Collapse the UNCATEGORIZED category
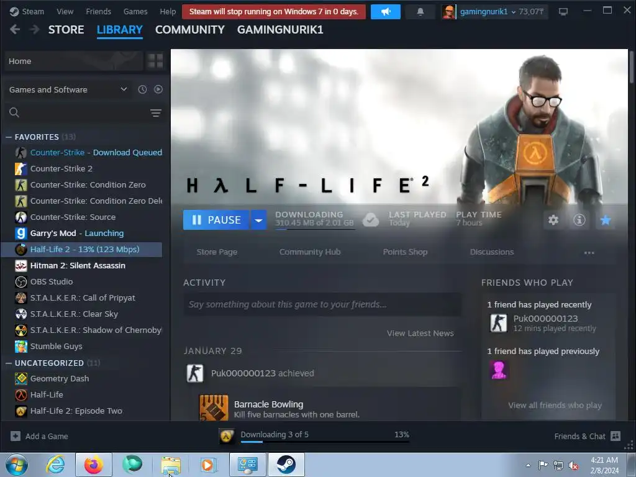The width and height of the screenshot is (636, 477). 9,363
